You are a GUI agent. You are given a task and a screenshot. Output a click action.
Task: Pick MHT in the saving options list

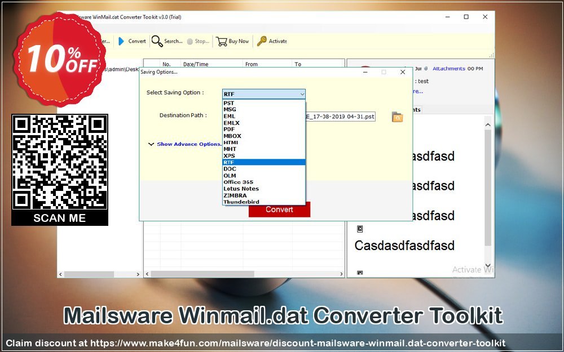263,149
